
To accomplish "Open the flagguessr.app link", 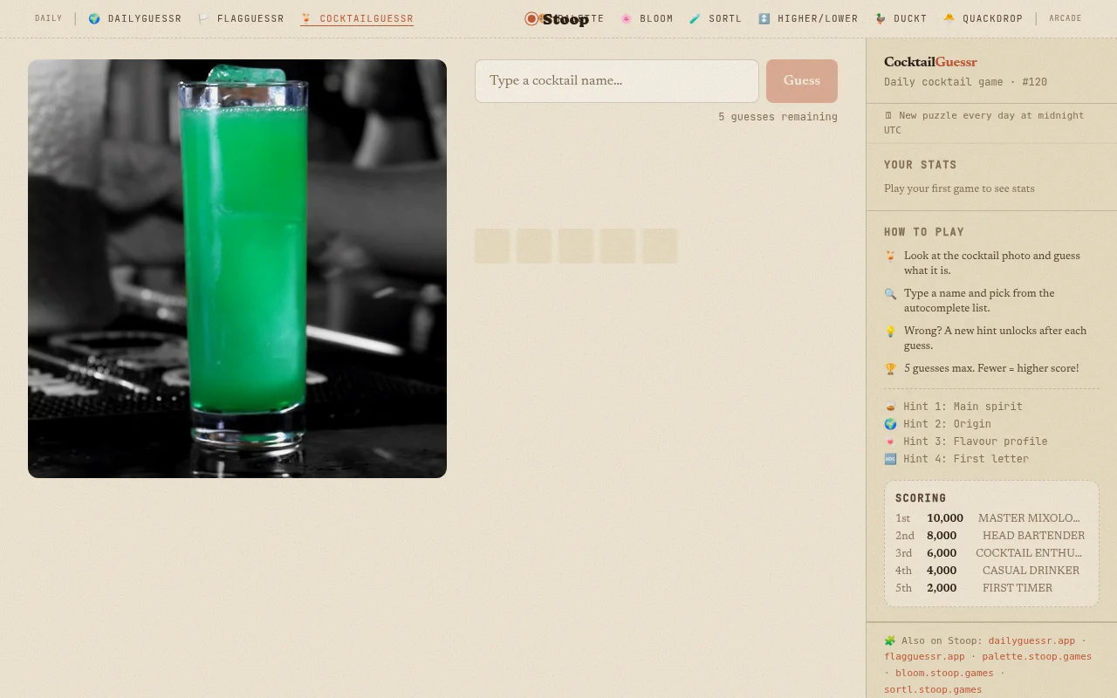I will click(x=924, y=656).
